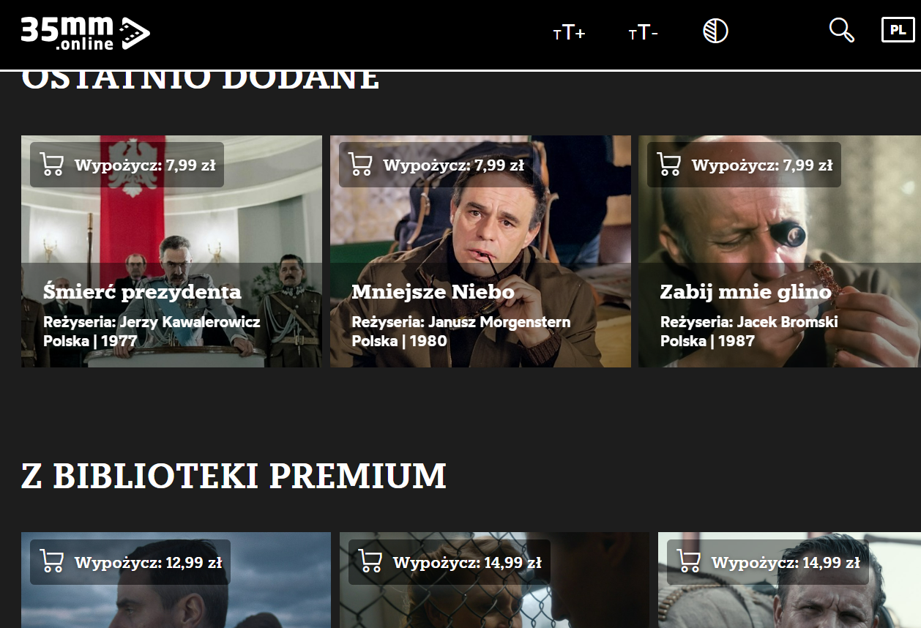Open Zabij mnie glino film title
The width and height of the screenshot is (921, 628).
click(x=745, y=292)
